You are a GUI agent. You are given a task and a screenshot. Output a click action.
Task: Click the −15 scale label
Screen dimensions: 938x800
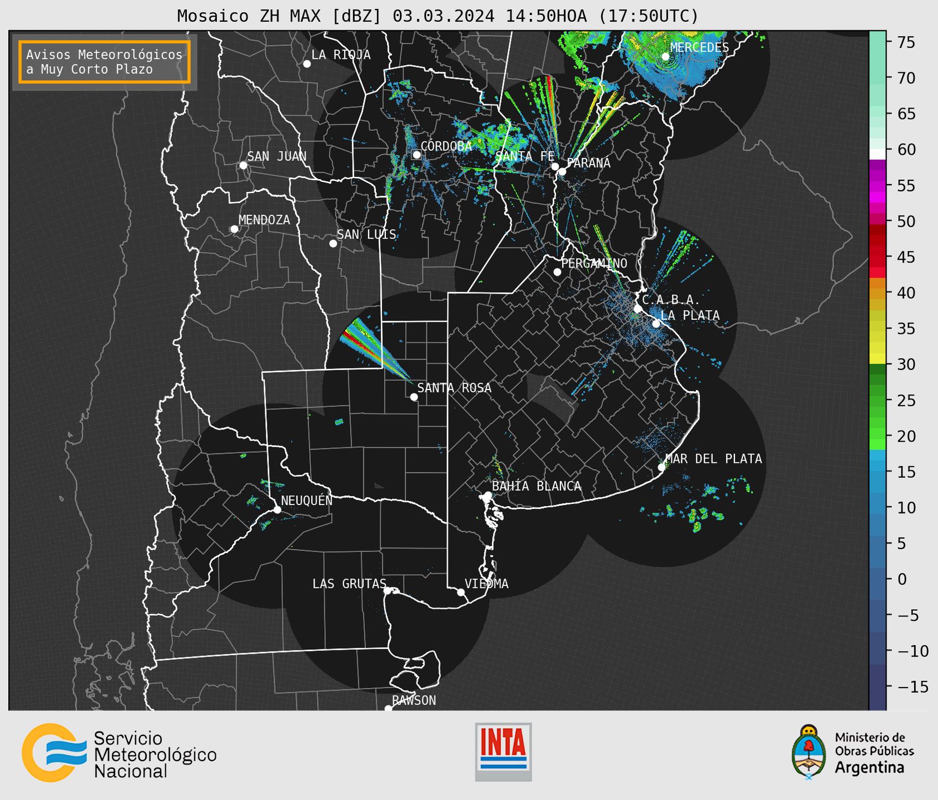[x=913, y=687]
